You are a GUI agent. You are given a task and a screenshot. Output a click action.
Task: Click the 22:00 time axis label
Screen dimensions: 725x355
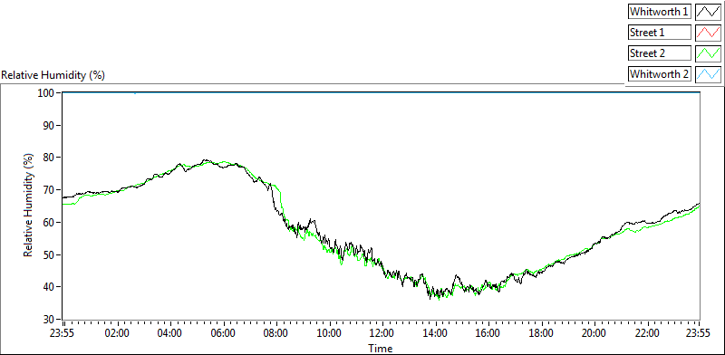pyautogui.click(x=647, y=333)
